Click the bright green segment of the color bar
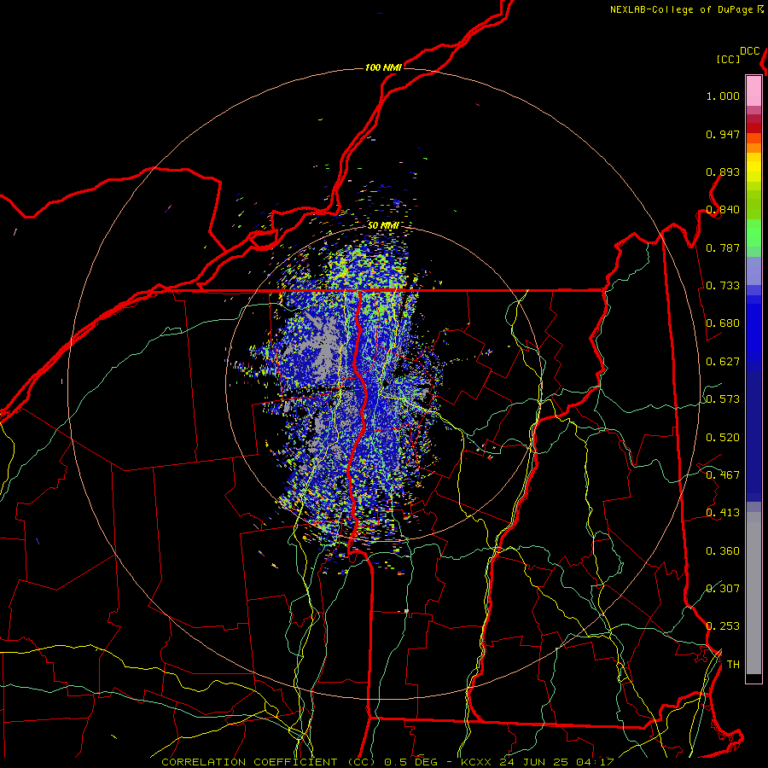 753,233
